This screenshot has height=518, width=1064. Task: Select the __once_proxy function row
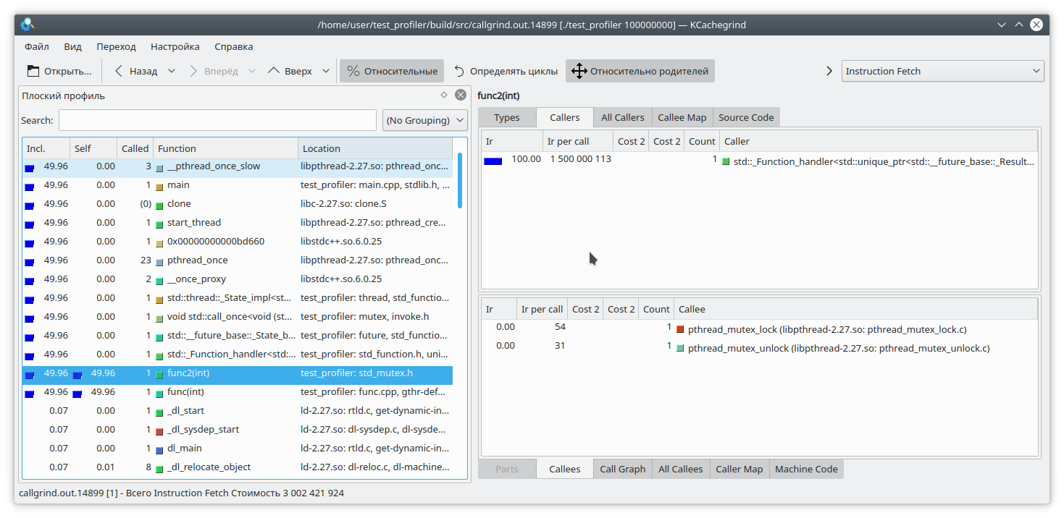click(238, 279)
